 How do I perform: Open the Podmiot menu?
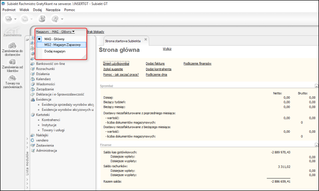[9, 9]
